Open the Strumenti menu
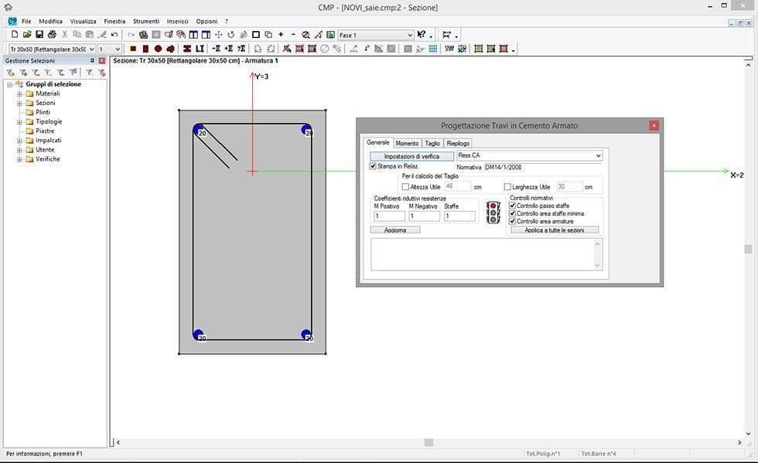Viewport: 758px width, 463px height. pyautogui.click(x=145, y=21)
